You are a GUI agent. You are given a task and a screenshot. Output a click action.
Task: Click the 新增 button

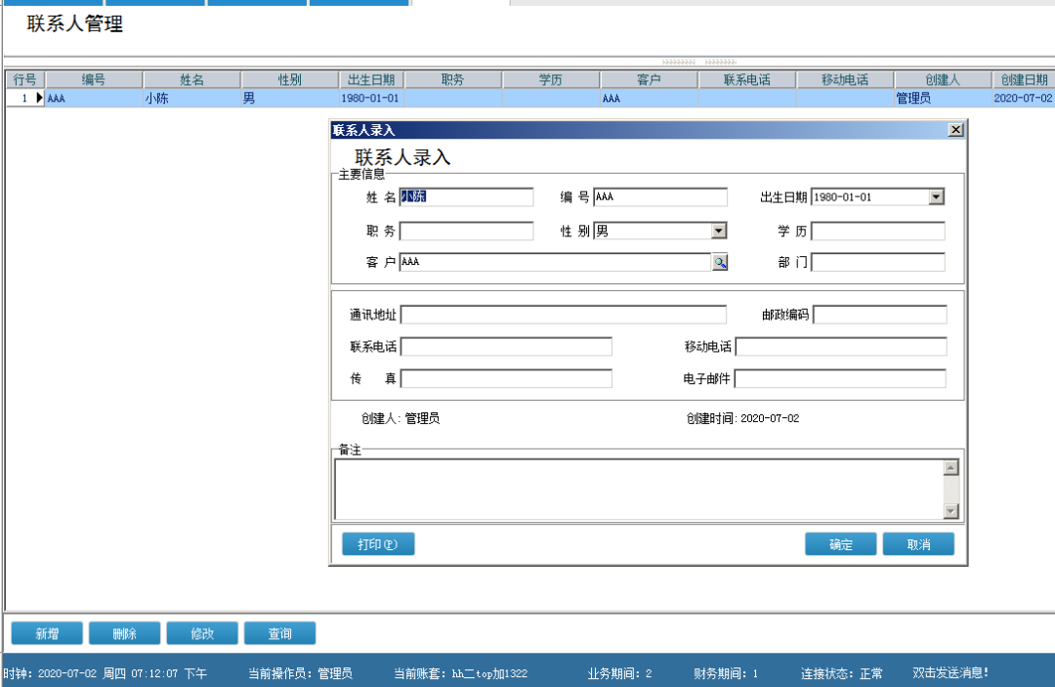(47, 633)
